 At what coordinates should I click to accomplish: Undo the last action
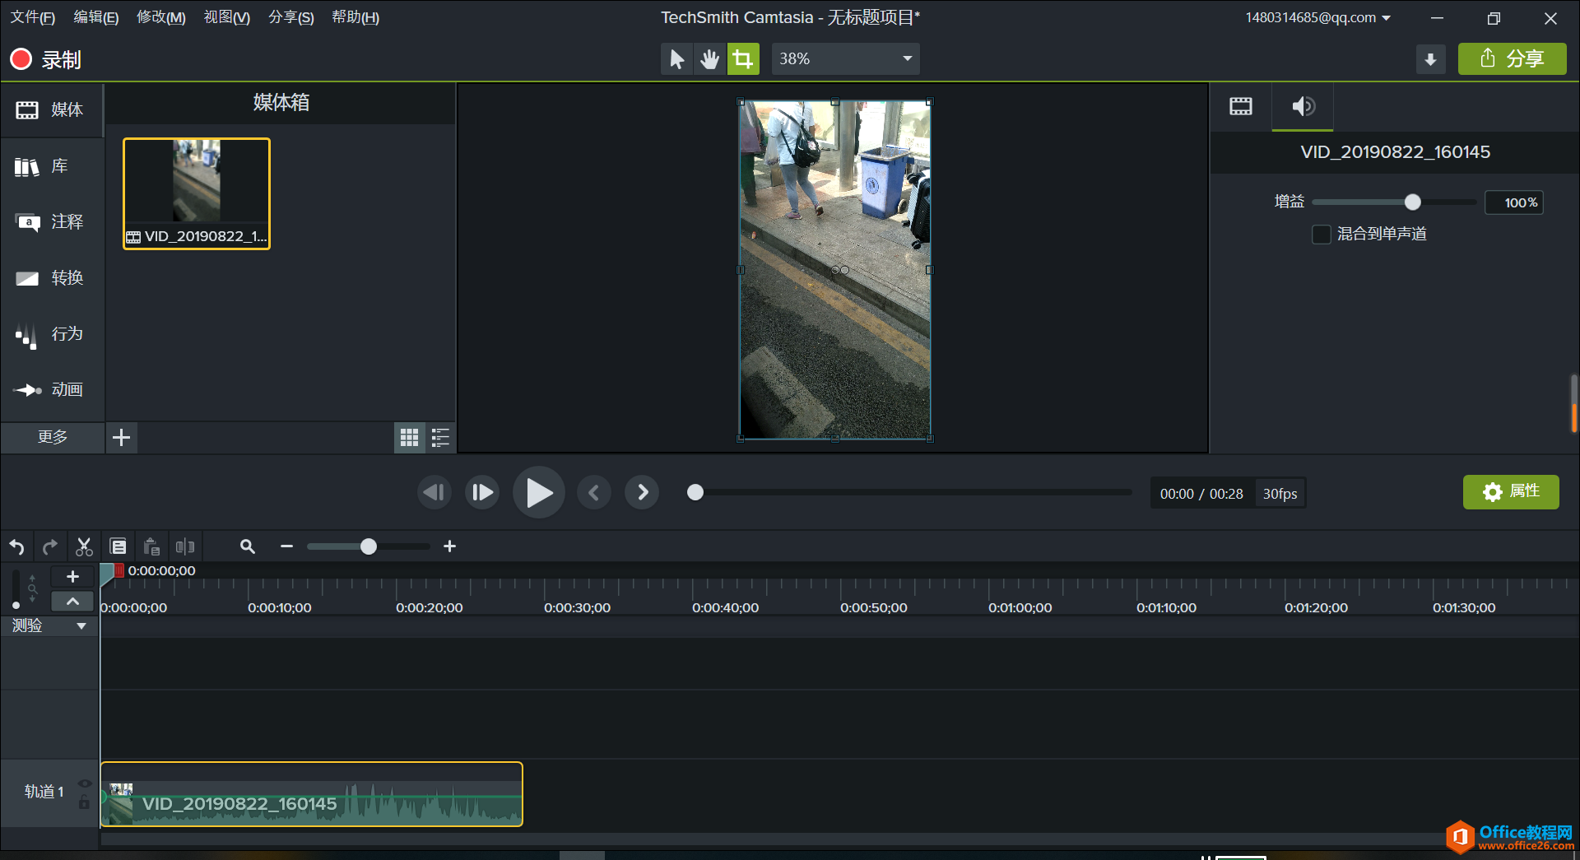click(x=16, y=546)
